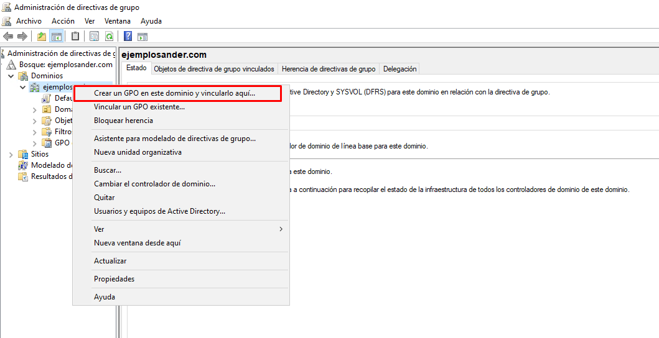
Task: Open the Acción menu in menu bar
Action: 63,21
